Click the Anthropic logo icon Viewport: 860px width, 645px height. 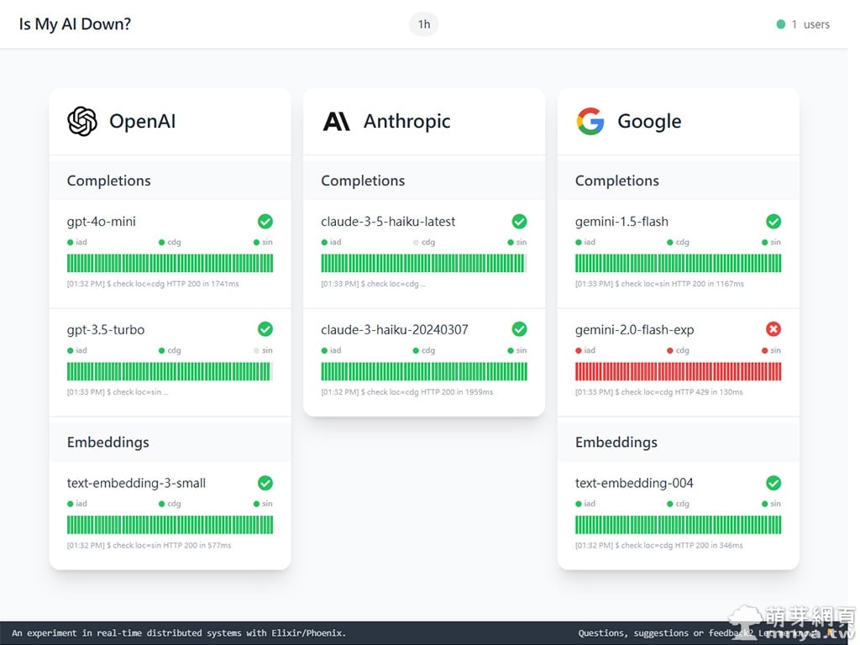pyautogui.click(x=336, y=121)
